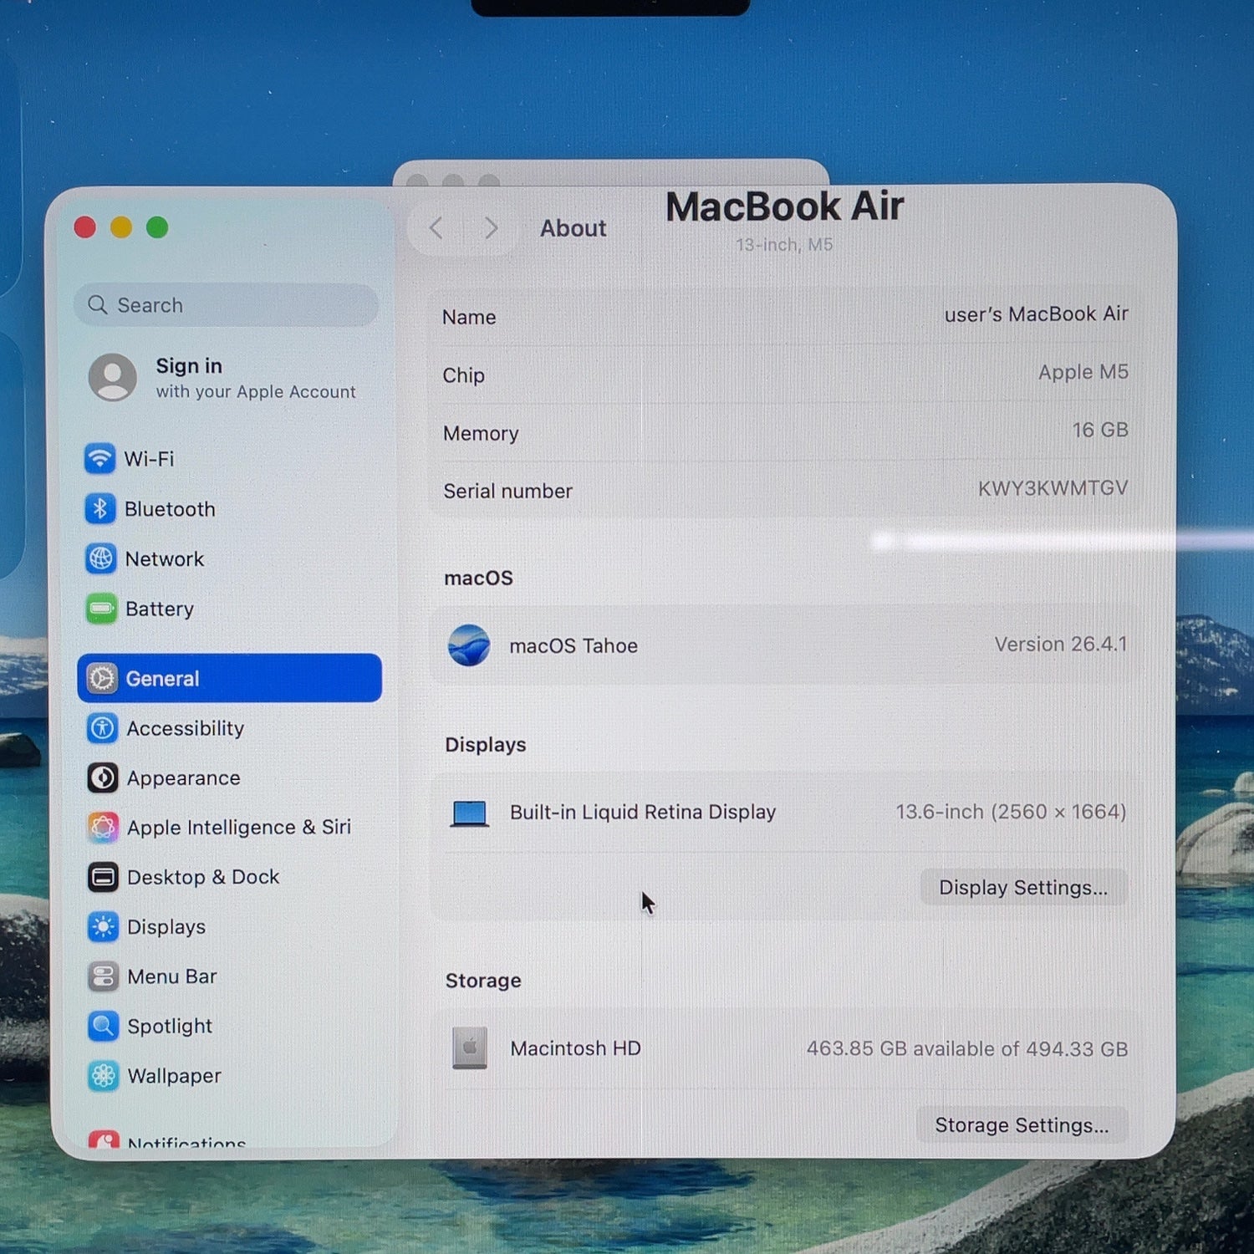Select Network label in the sidebar
The width and height of the screenshot is (1254, 1254).
pos(165,559)
